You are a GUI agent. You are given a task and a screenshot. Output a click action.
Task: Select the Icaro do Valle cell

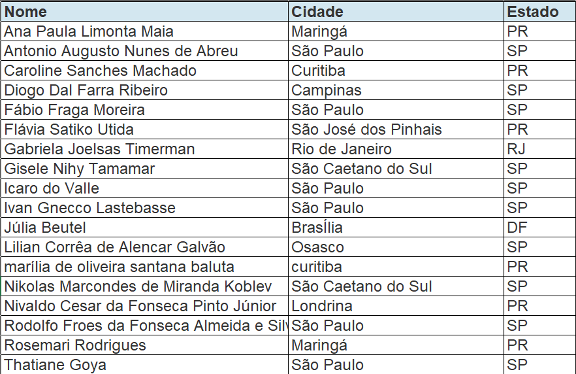pos(52,188)
